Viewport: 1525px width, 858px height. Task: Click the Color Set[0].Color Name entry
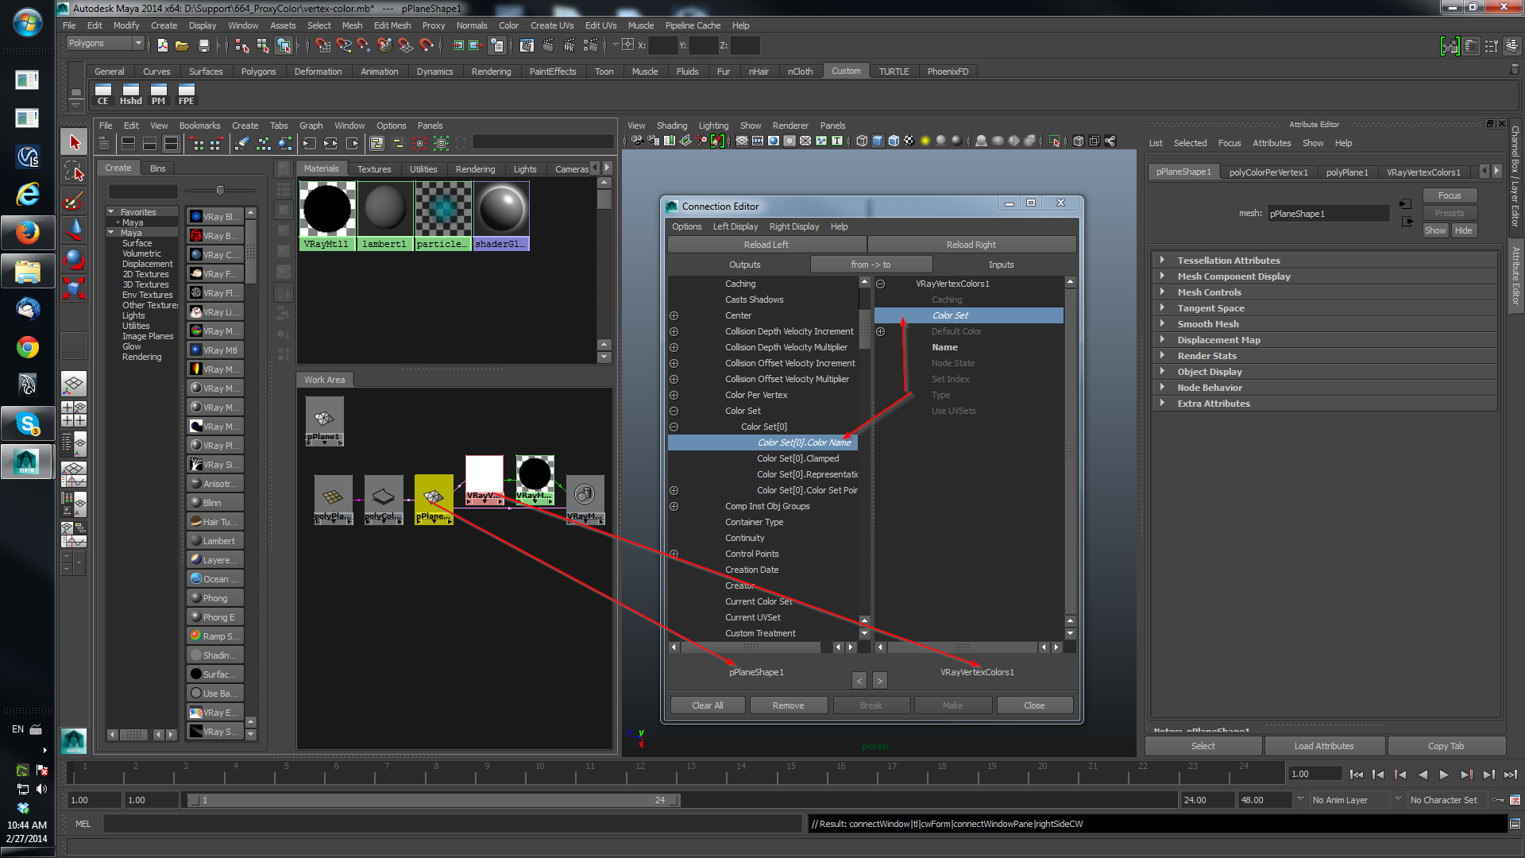click(802, 442)
